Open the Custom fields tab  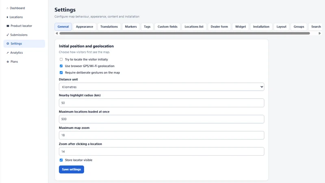coord(167,26)
